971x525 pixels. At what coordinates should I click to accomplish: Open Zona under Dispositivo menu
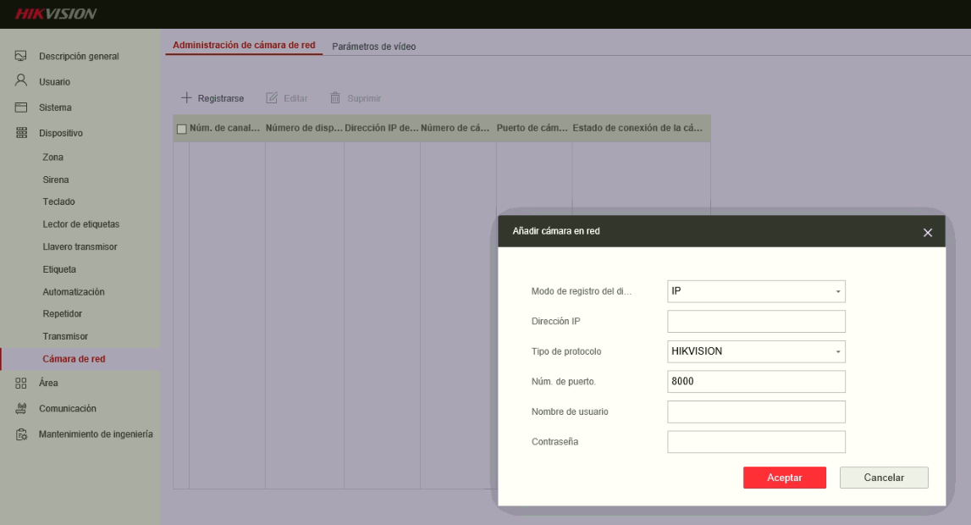(52, 157)
